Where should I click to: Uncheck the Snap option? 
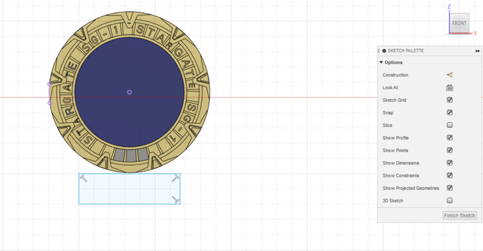coord(450,112)
